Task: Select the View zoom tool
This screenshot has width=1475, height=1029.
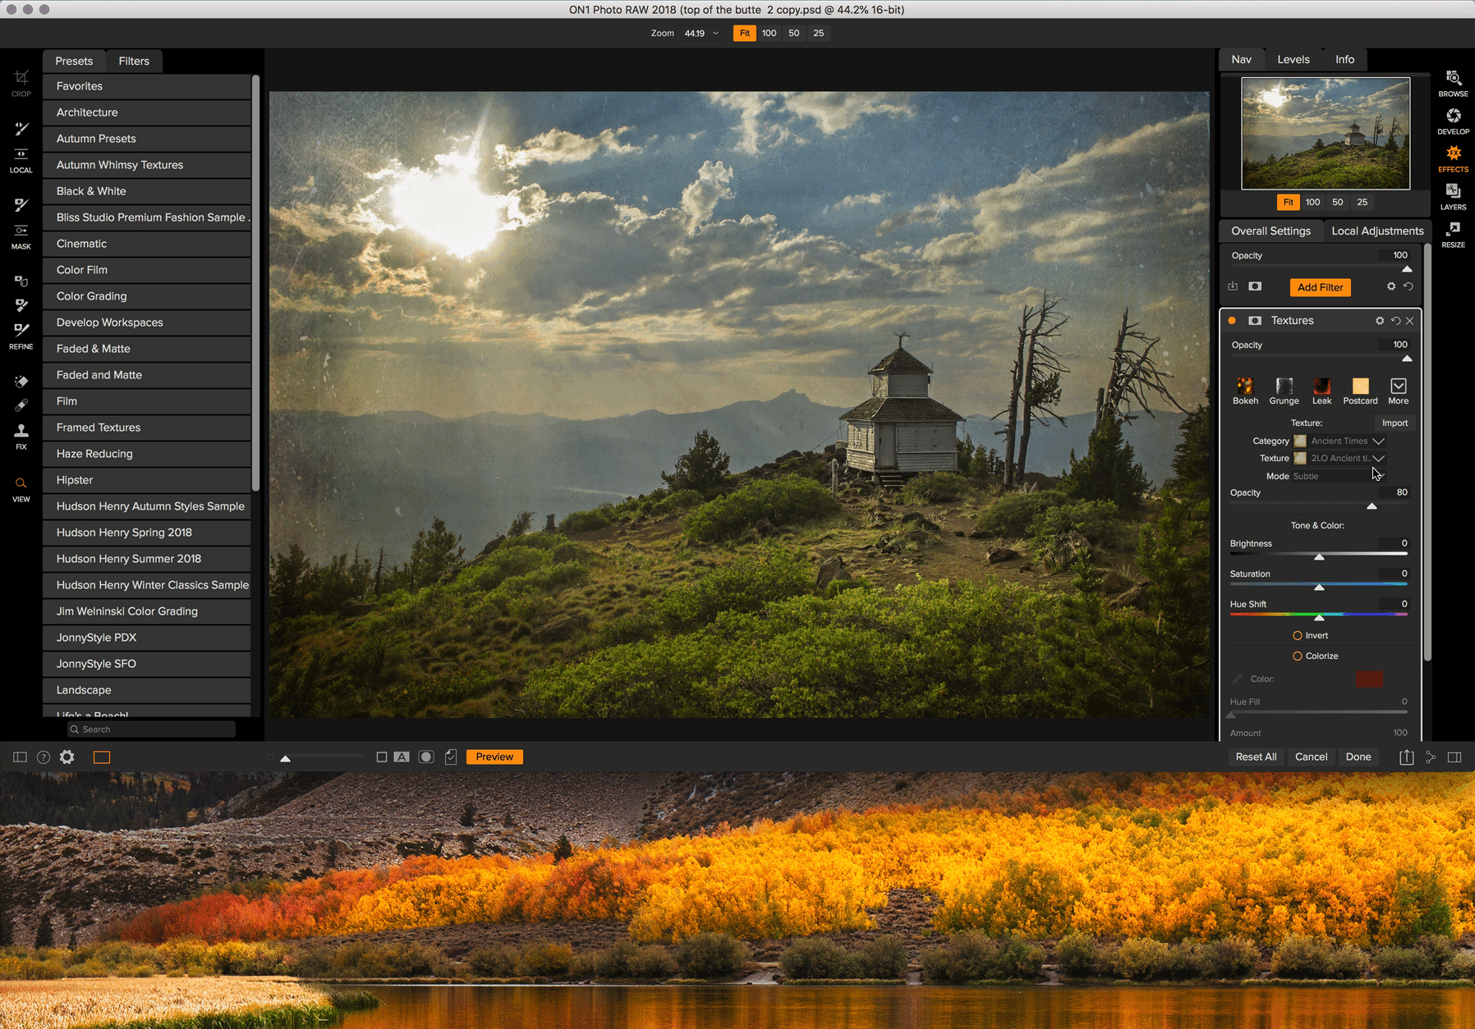Action: click(21, 488)
